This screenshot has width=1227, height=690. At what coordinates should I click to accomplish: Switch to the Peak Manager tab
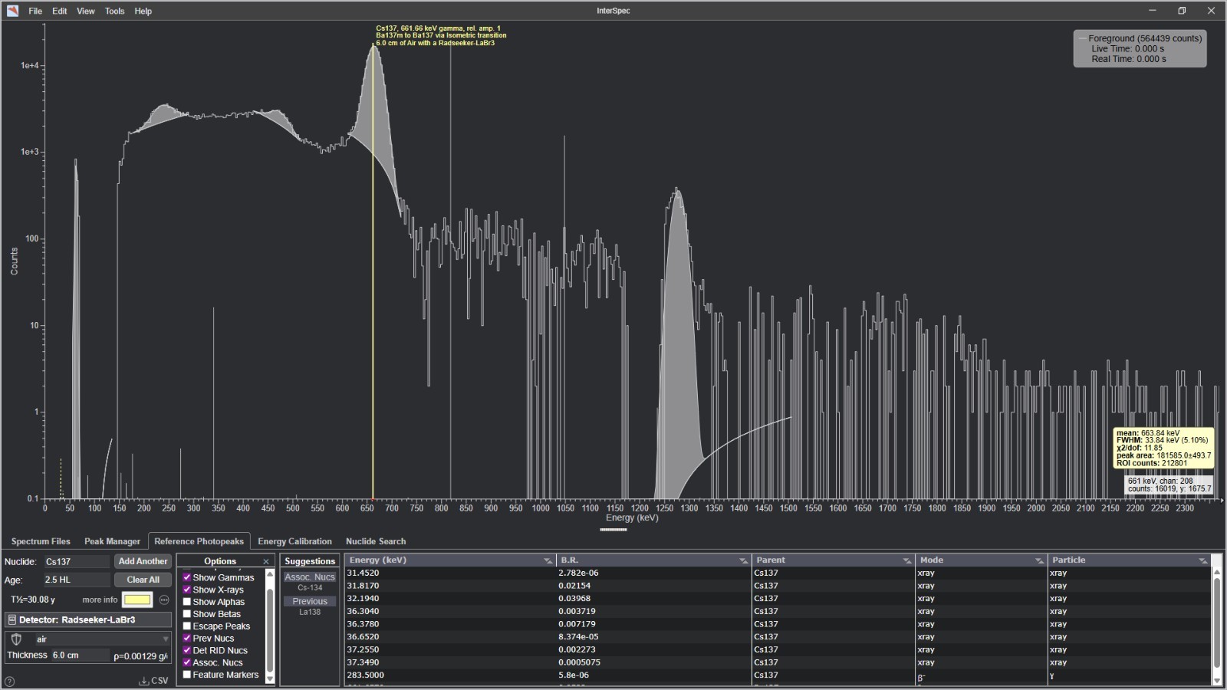(110, 541)
